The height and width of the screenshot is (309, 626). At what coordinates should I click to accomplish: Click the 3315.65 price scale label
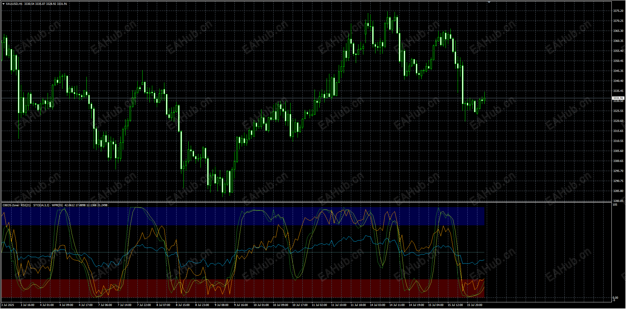coord(618,131)
